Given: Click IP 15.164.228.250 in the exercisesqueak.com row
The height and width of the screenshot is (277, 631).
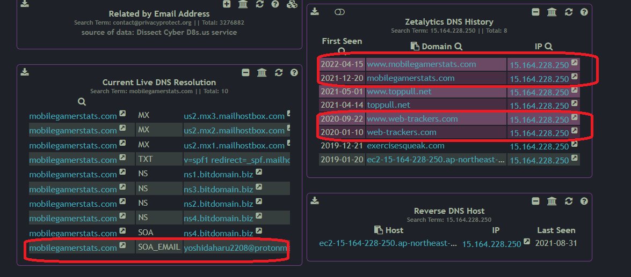Looking at the screenshot, I should point(539,146).
